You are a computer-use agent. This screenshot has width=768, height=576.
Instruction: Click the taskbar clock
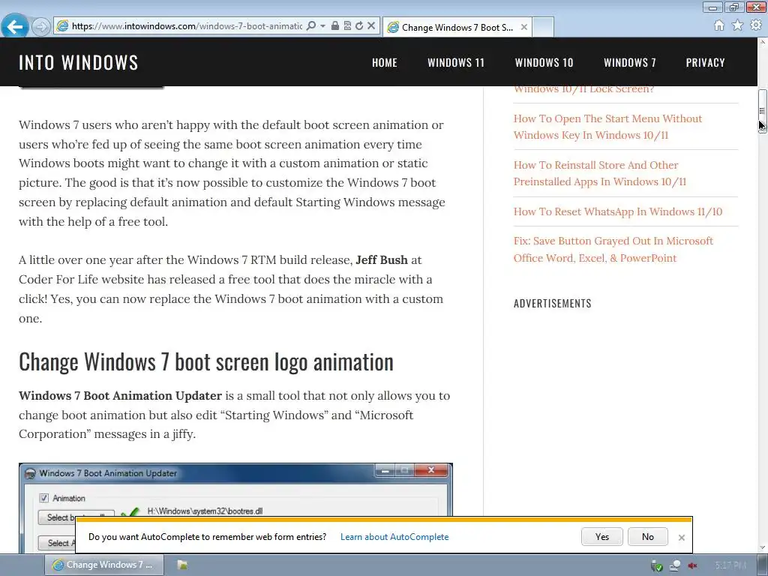tap(730, 565)
